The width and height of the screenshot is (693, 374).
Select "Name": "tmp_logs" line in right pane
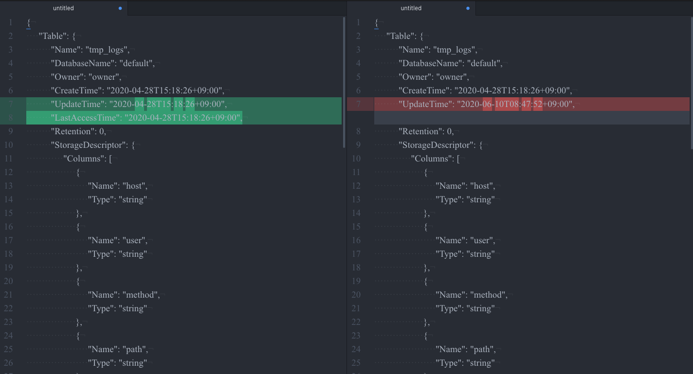tap(438, 50)
